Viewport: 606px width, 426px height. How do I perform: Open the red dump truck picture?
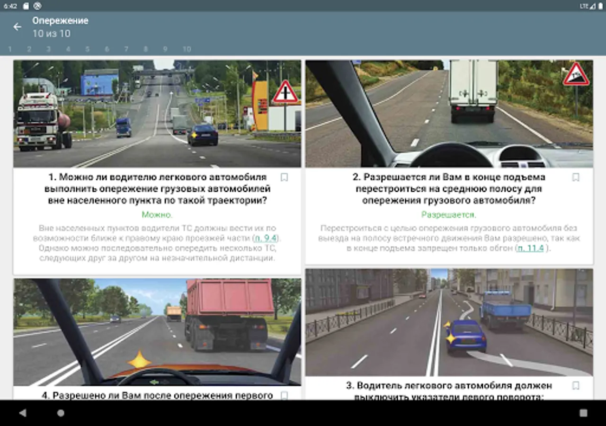pyautogui.click(x=157, y=332)
